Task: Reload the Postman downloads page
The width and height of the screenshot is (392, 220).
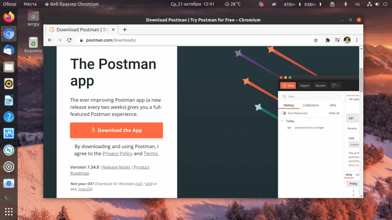Action: click(x=69, y=40)
